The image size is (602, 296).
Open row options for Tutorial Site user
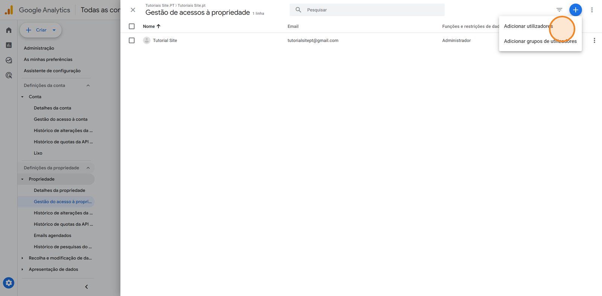(x=594, y=40)
